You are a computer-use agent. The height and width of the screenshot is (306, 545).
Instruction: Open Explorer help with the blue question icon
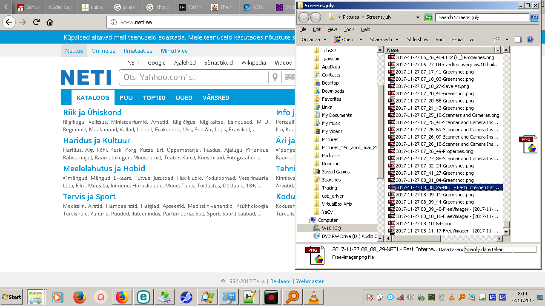click(x=530, y=40)
